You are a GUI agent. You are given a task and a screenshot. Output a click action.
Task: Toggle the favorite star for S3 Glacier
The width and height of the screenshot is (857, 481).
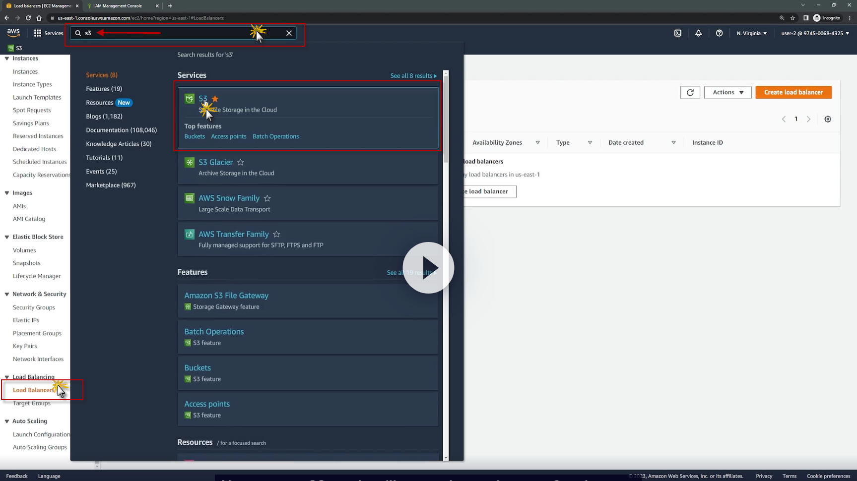point(241,162)
